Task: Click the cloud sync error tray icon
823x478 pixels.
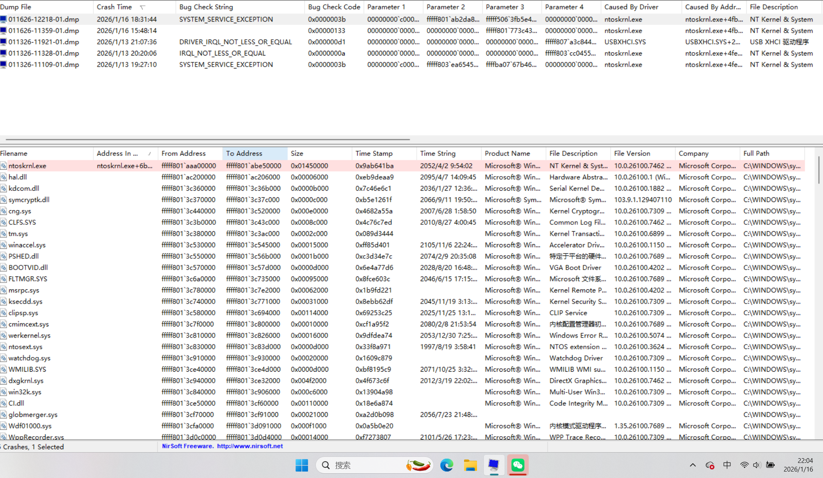Action: 710,465
